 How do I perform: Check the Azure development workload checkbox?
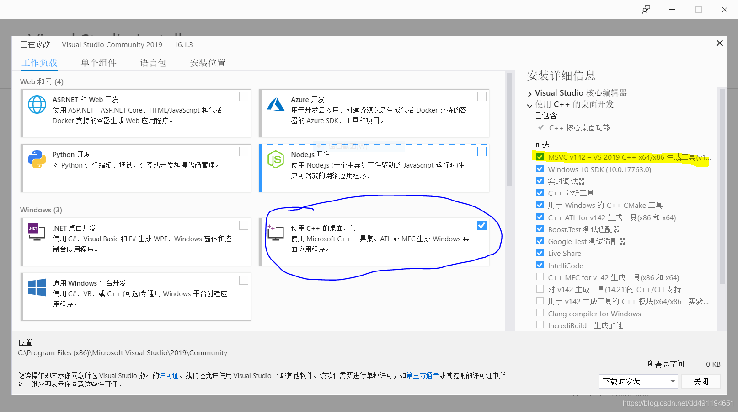coord(482,97)
